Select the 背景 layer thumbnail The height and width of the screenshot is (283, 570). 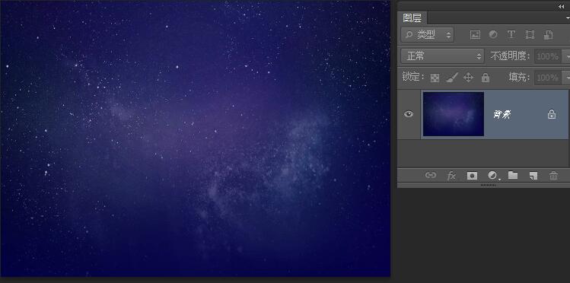coord(454,114)
